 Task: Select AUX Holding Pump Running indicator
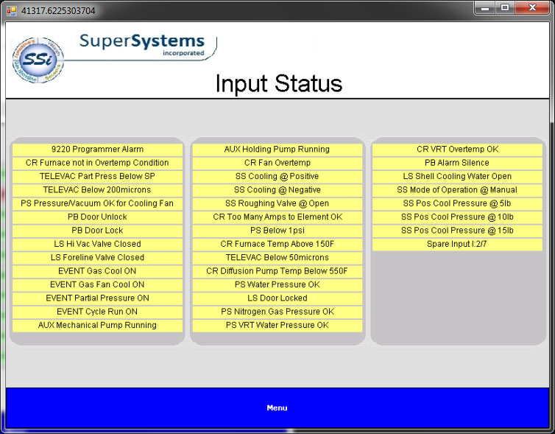click(x=277, y=150)
